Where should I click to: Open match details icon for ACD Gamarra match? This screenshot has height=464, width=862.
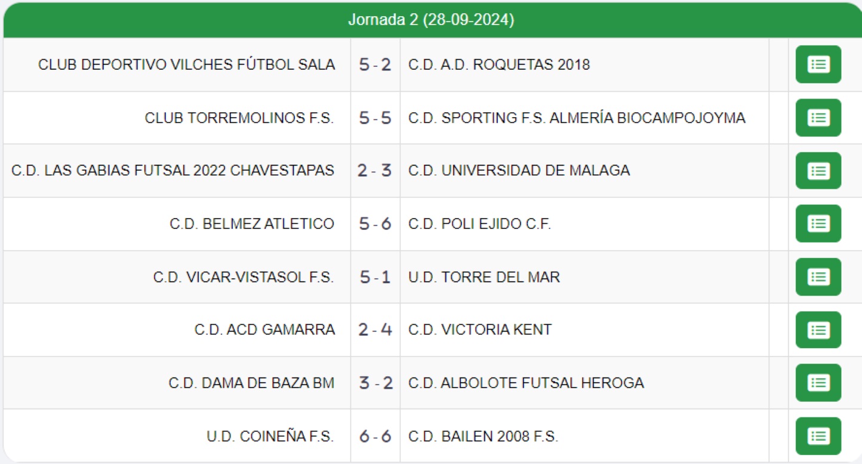818,330
